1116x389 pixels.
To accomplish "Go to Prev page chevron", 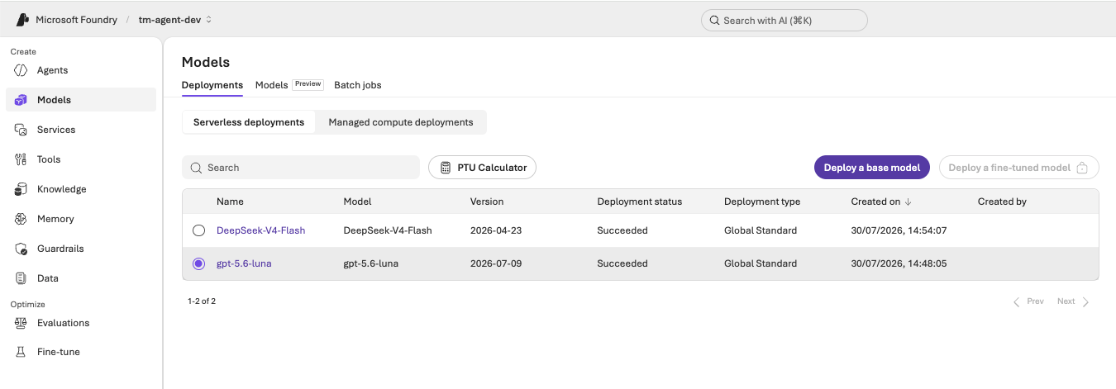I will pos(1017,301).
